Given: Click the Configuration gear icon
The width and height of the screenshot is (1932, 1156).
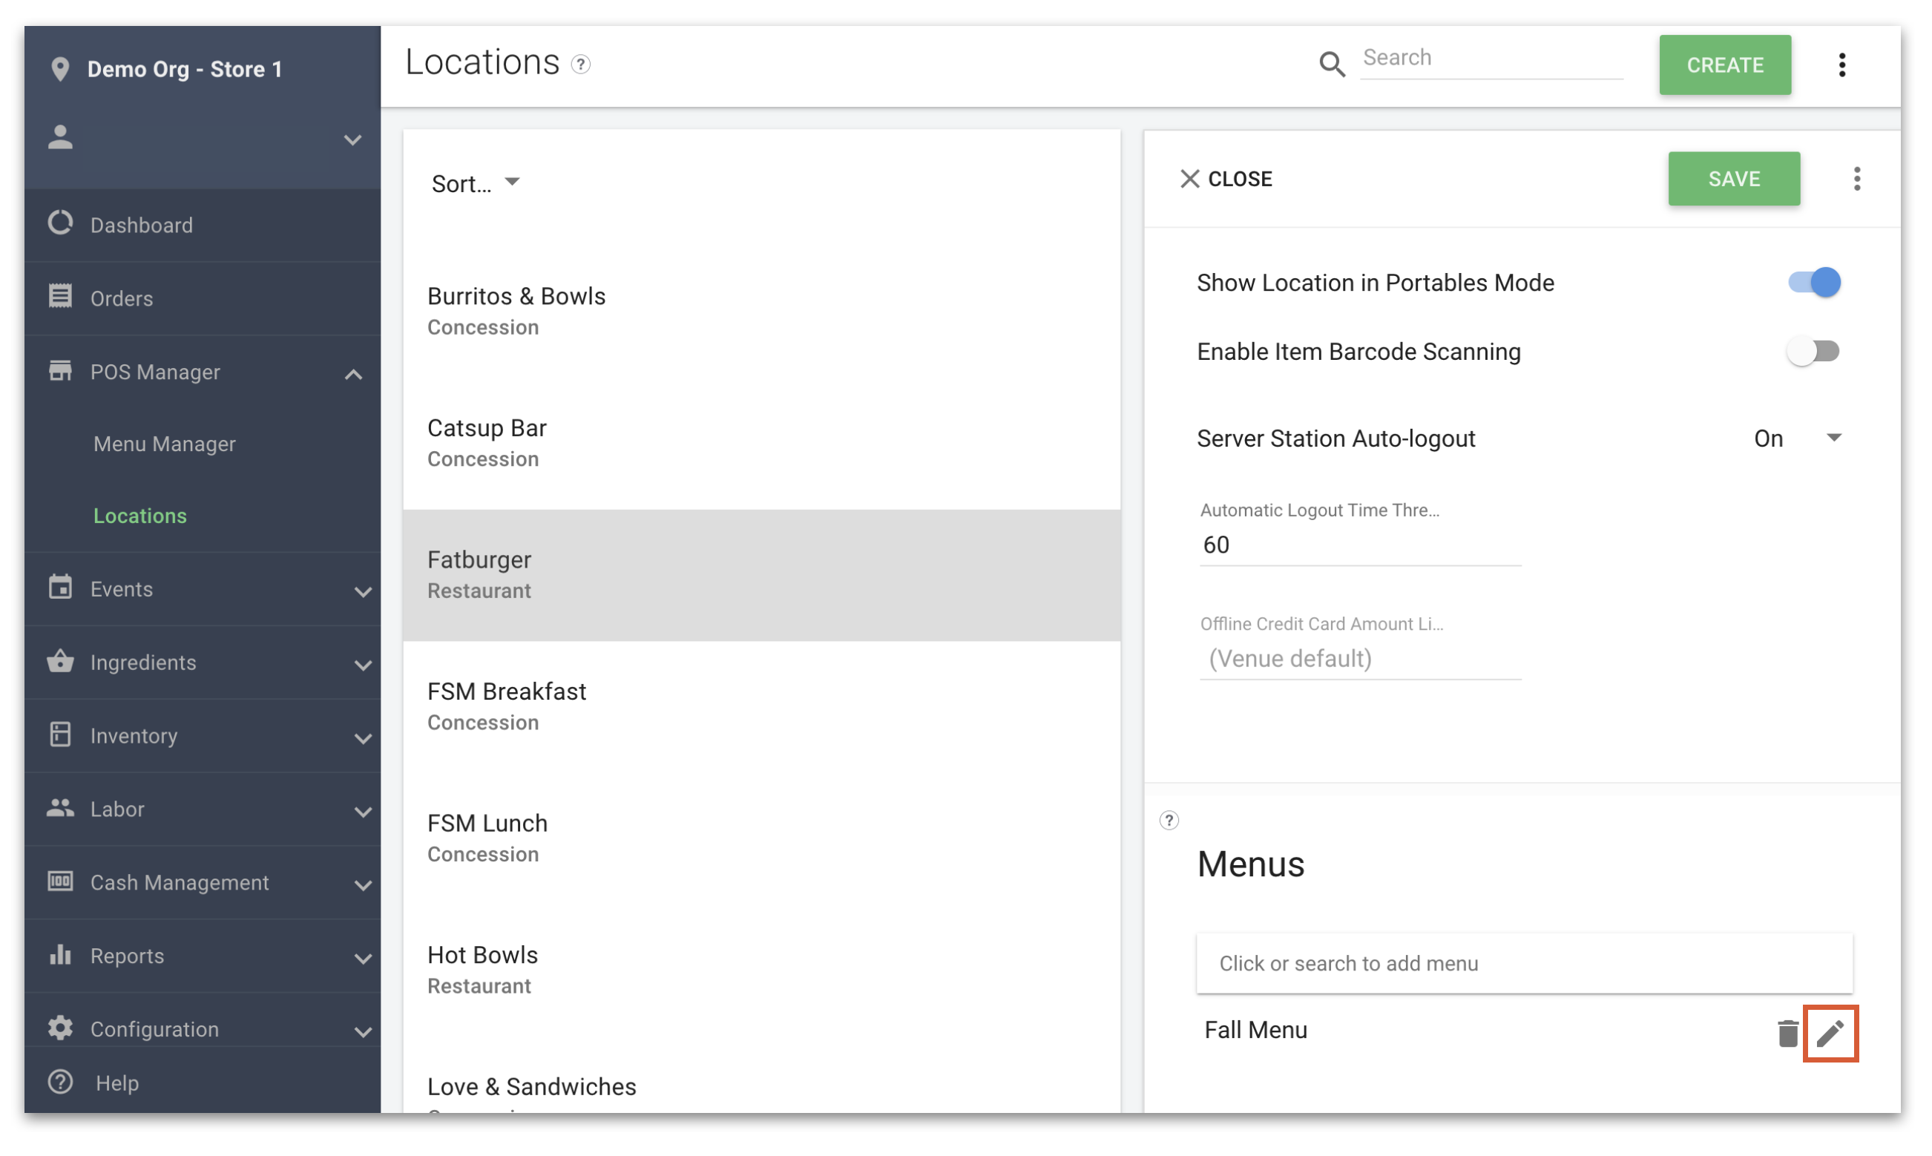Looking at the screenshot, I should pyautogui.click(x=61, y=1028).
